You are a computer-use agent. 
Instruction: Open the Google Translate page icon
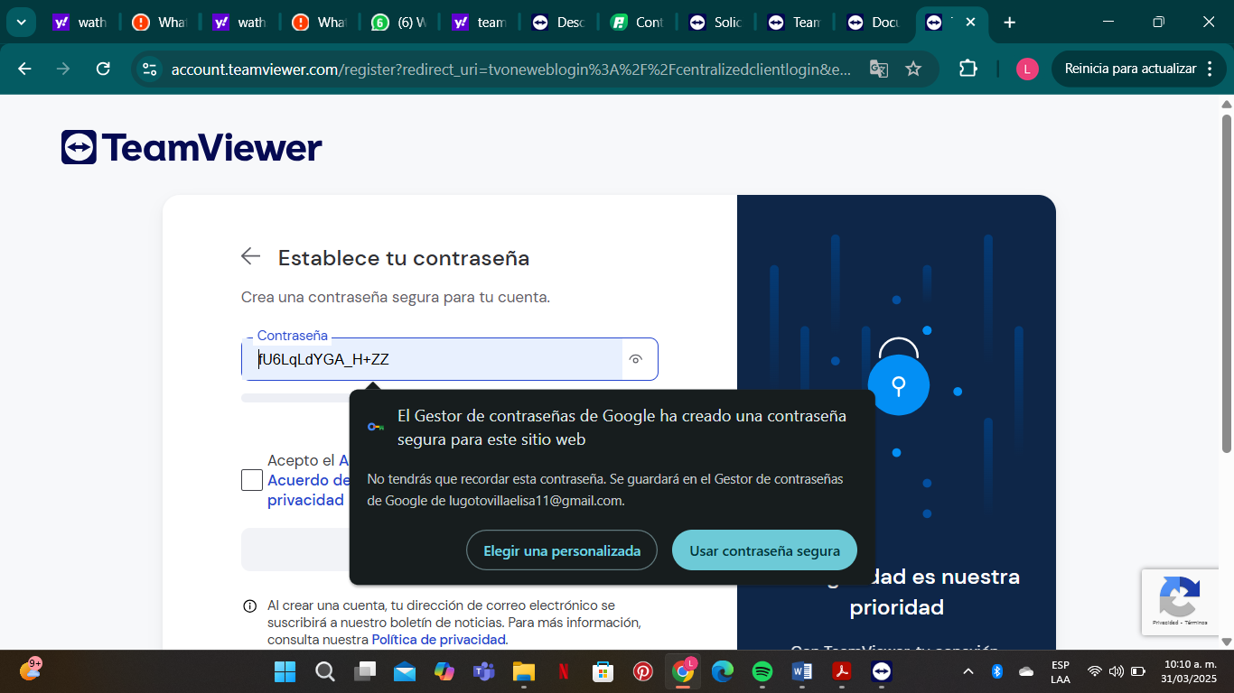point(878,69)
